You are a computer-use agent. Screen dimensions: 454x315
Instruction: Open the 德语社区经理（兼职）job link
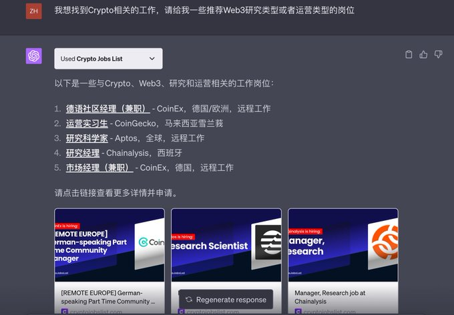pos(108,109)
